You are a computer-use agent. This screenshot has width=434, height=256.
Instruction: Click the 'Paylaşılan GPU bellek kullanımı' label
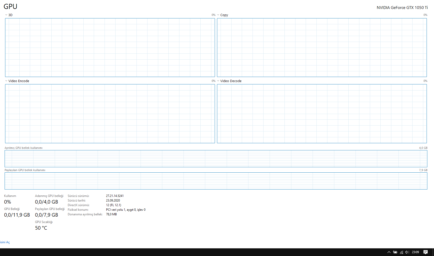pyautogui.click(x=25, y=170)
